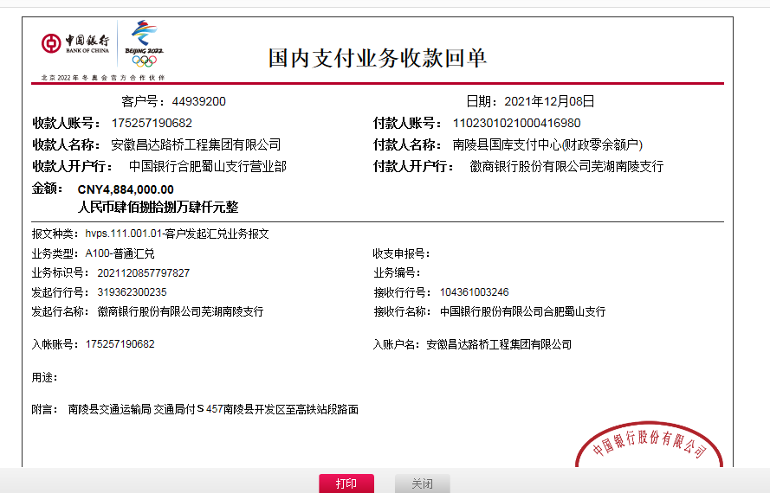Click the Beijing 2022 Olympic emblem
Image resolution: width=770 pixels, height=493 pixels.
click(x=144, y=43)
